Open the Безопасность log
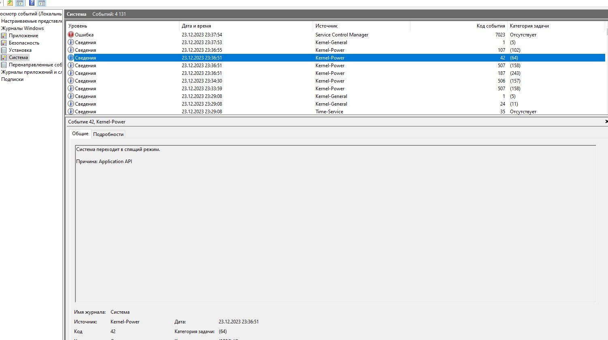 [24, 43]
